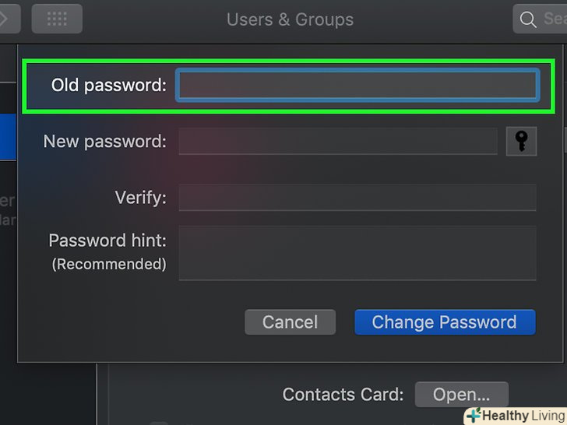Open the Show All preferences grid

[57, 19]
